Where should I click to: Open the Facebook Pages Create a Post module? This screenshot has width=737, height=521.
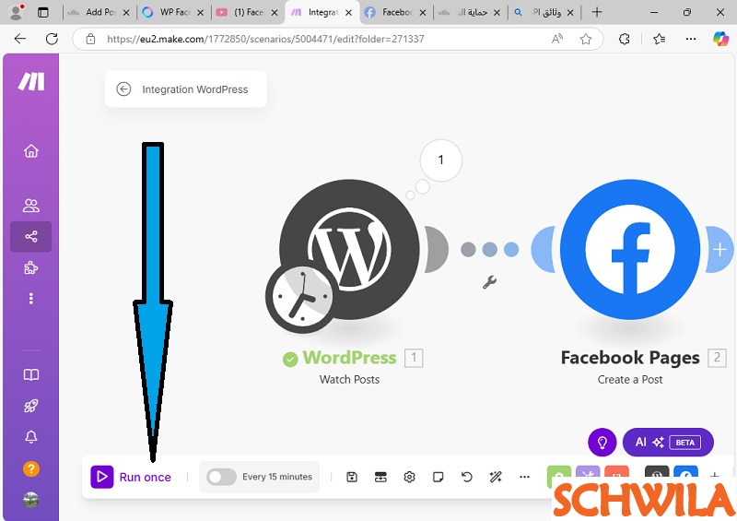click(x=630, y=250)
